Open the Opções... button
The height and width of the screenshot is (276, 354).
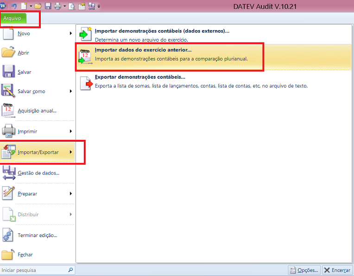(304, 270)
